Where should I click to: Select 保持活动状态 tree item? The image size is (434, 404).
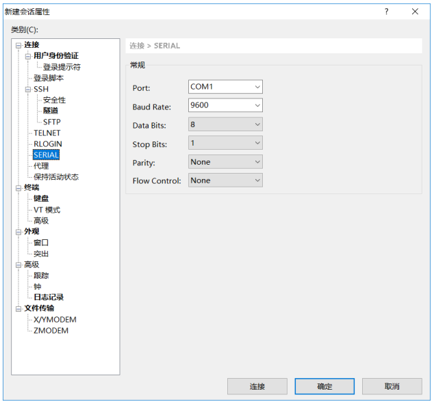pos(56,177)
